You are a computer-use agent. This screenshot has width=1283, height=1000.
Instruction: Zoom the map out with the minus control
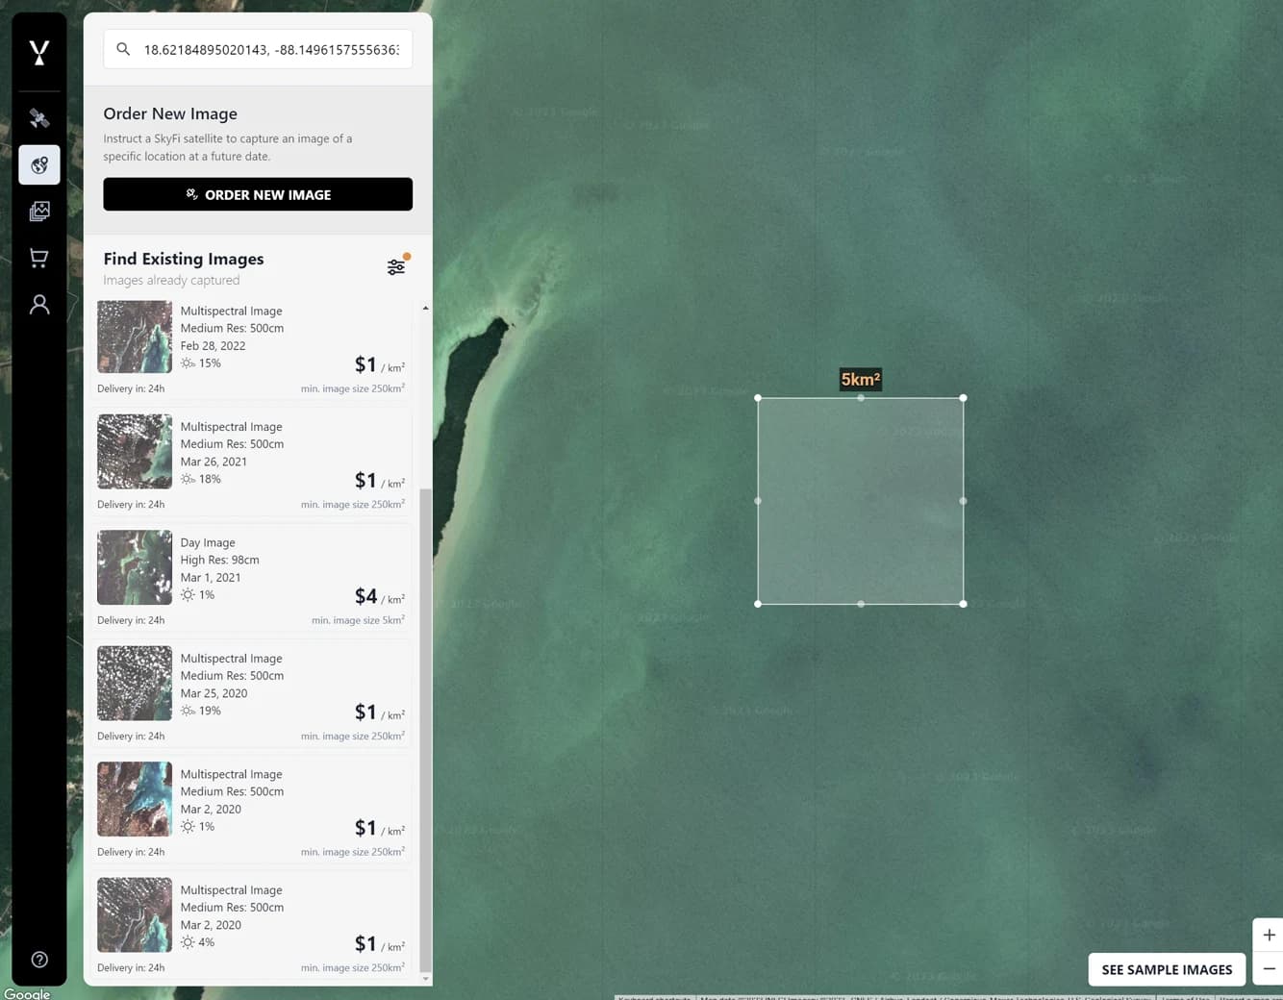[x=1268, y=970]
